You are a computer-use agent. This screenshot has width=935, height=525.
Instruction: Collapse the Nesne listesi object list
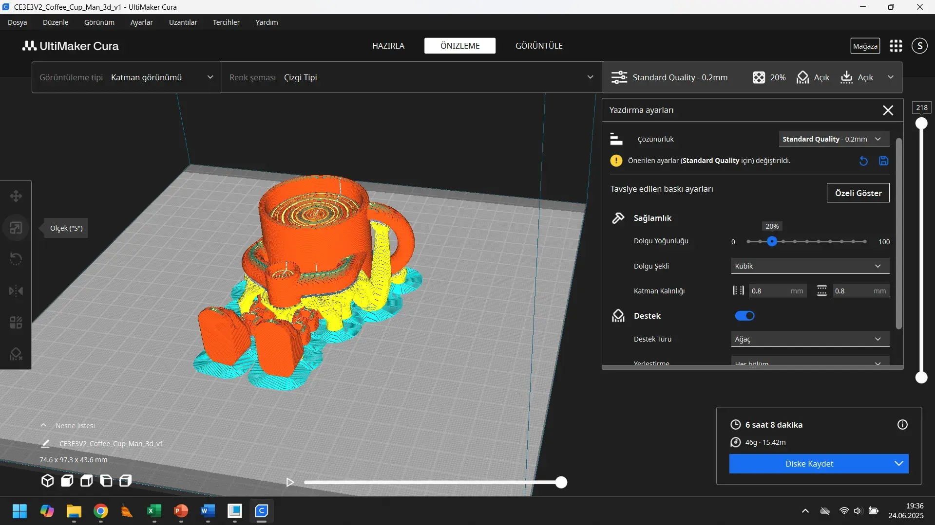click(x=43, y=425)
